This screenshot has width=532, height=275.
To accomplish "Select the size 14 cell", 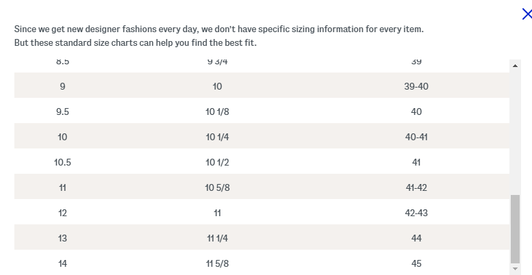I will pos(63,263).
